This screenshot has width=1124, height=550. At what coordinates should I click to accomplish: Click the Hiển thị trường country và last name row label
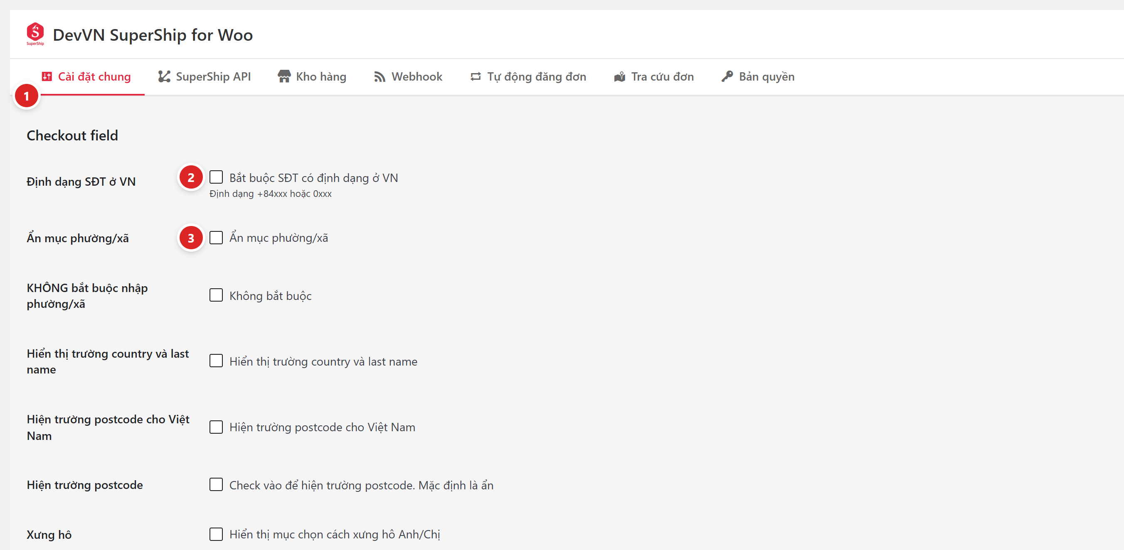[x=108, y=361]
